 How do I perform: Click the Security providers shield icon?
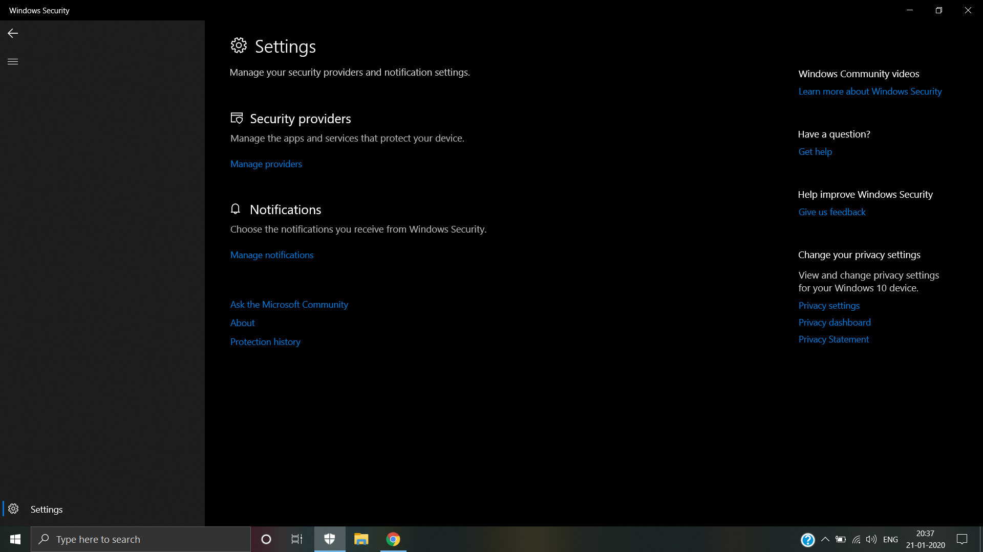237,118
